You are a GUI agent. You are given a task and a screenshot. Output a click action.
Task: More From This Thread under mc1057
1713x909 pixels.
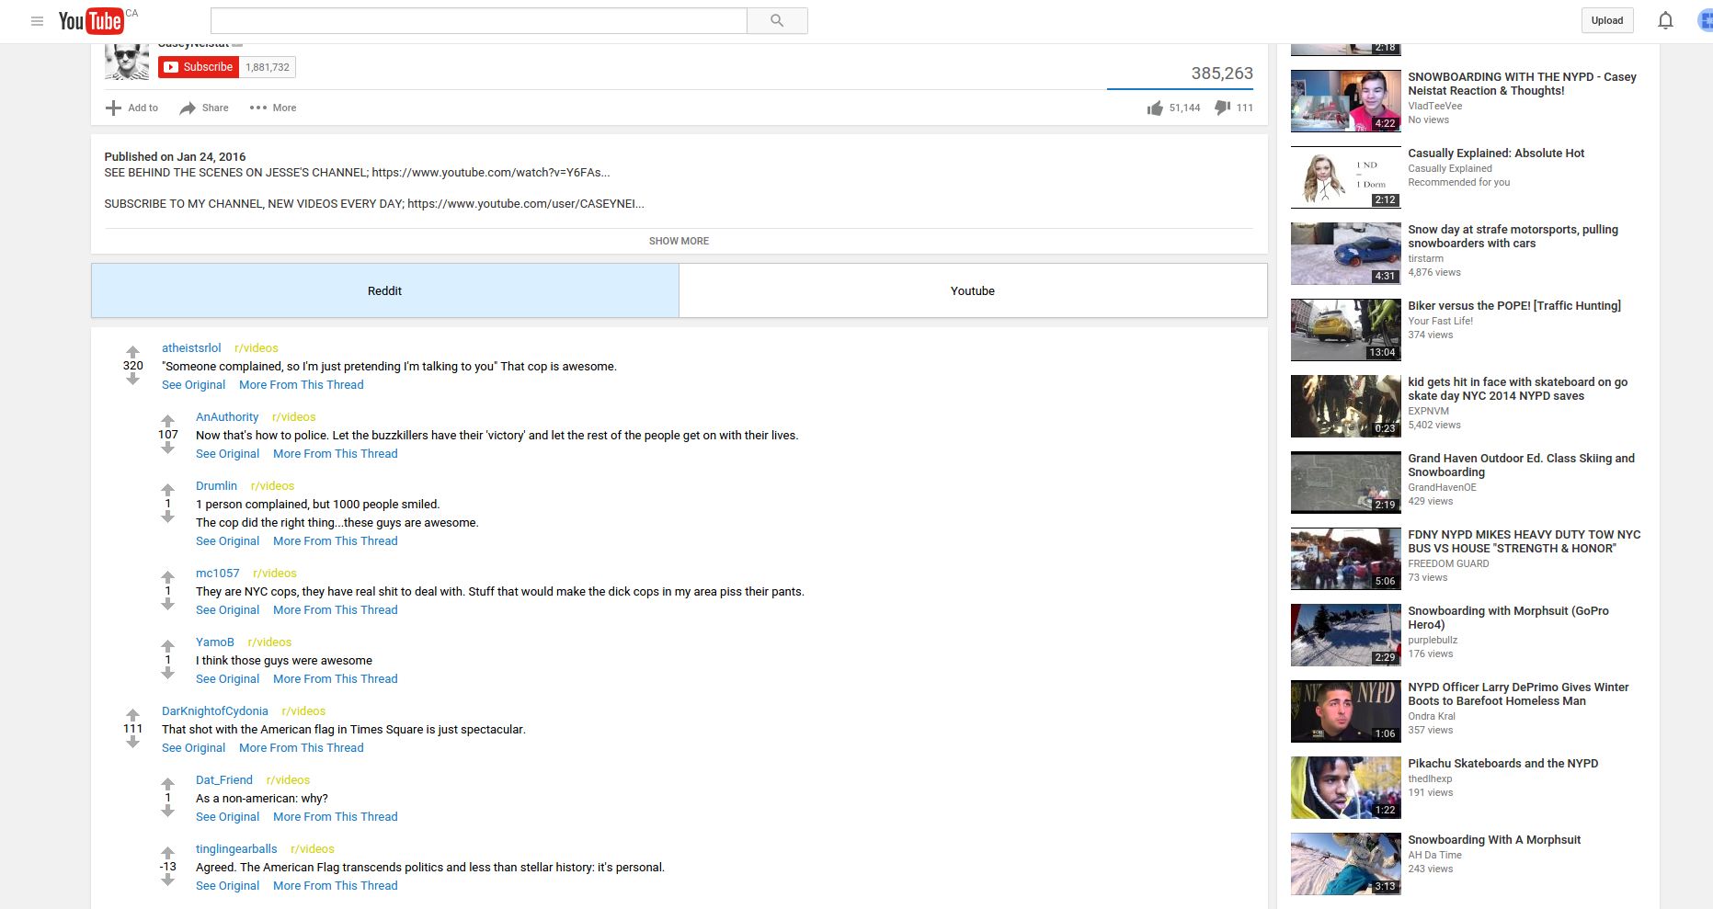point(336,610)
